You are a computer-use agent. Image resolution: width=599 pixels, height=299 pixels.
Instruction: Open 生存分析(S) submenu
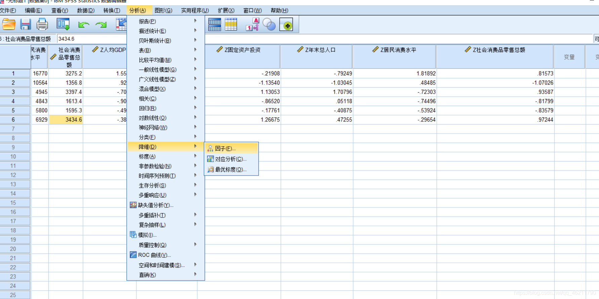click(x=166, y=186)
